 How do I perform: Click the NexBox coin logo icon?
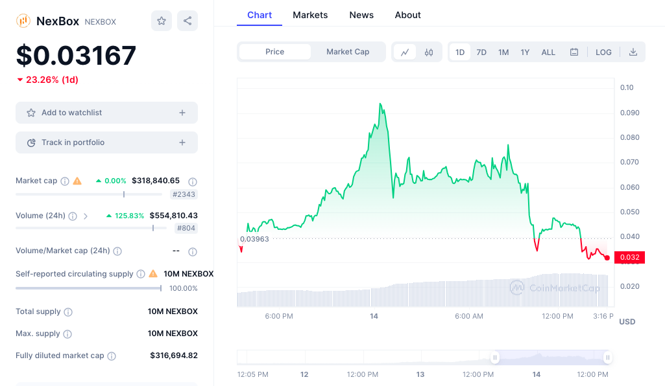[x=23, y=21]
